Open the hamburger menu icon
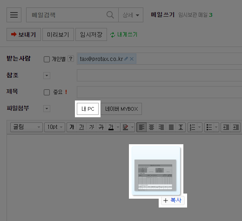Viewport: 242px width, 221px height. (x=14, y=15)
